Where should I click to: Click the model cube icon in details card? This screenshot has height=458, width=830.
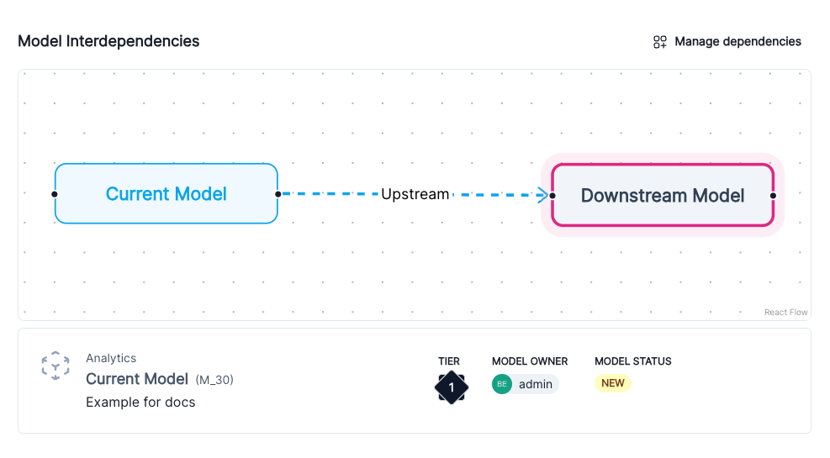(56, 366)
